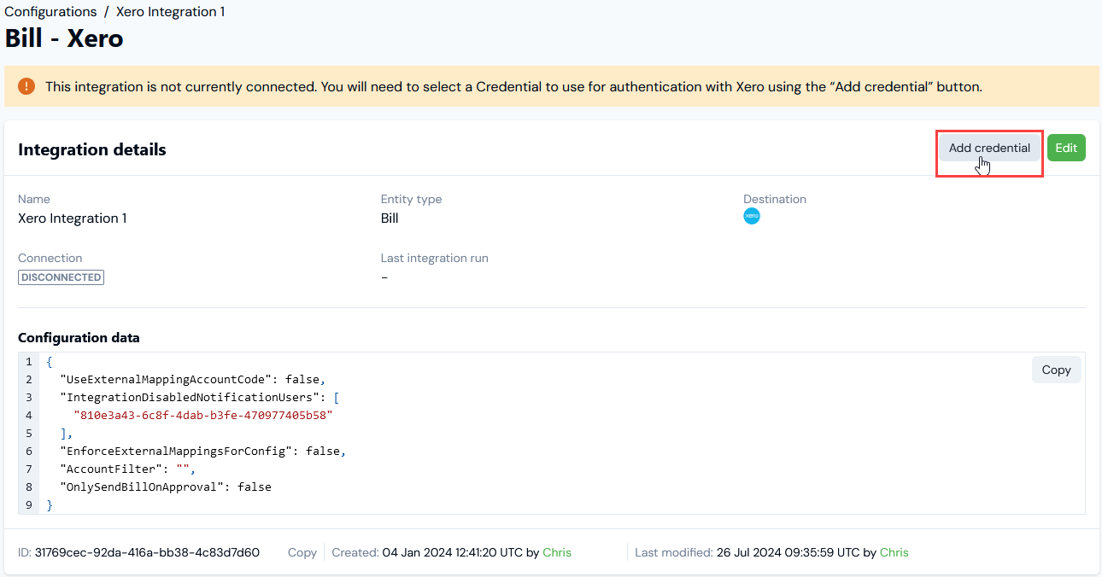Click the Integration details heading
The height and width of the screenshot is (577, 1102).
92,149
